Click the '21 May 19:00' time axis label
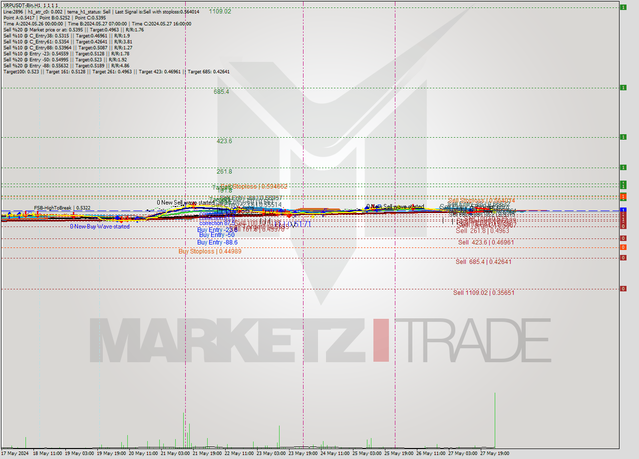 (x=207, y=454)
